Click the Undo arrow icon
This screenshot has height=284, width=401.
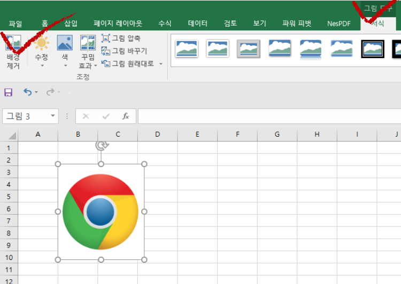28,92
